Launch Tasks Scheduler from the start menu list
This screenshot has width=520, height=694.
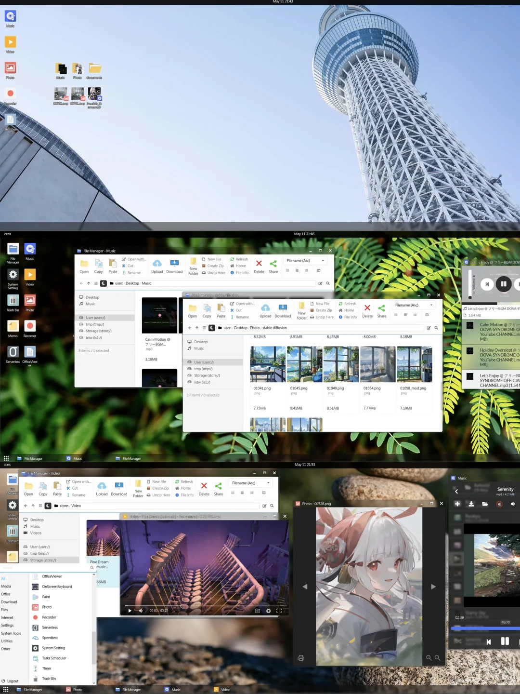click(x=54, y=658)
